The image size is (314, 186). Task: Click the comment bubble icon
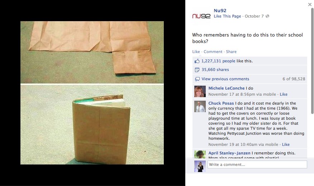[197, 79]
